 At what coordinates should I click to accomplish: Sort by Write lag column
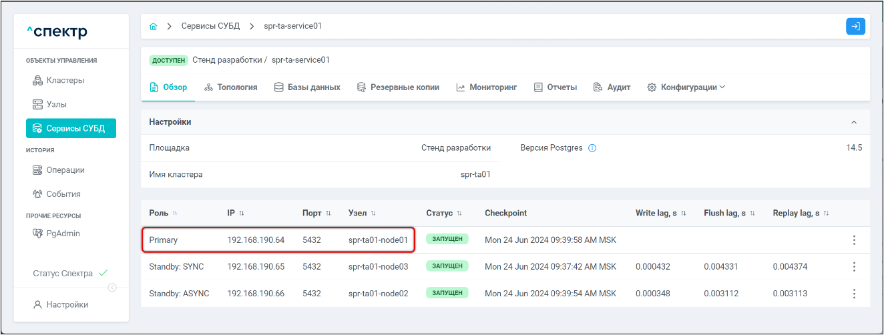(683, 214)
